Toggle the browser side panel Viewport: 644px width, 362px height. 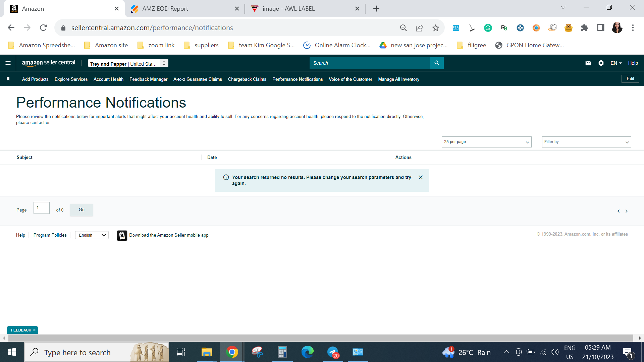(601, 28)
